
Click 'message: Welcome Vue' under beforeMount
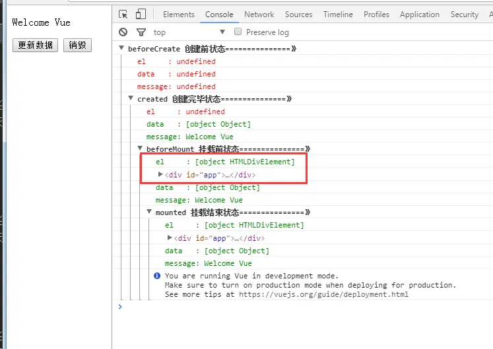199,201
